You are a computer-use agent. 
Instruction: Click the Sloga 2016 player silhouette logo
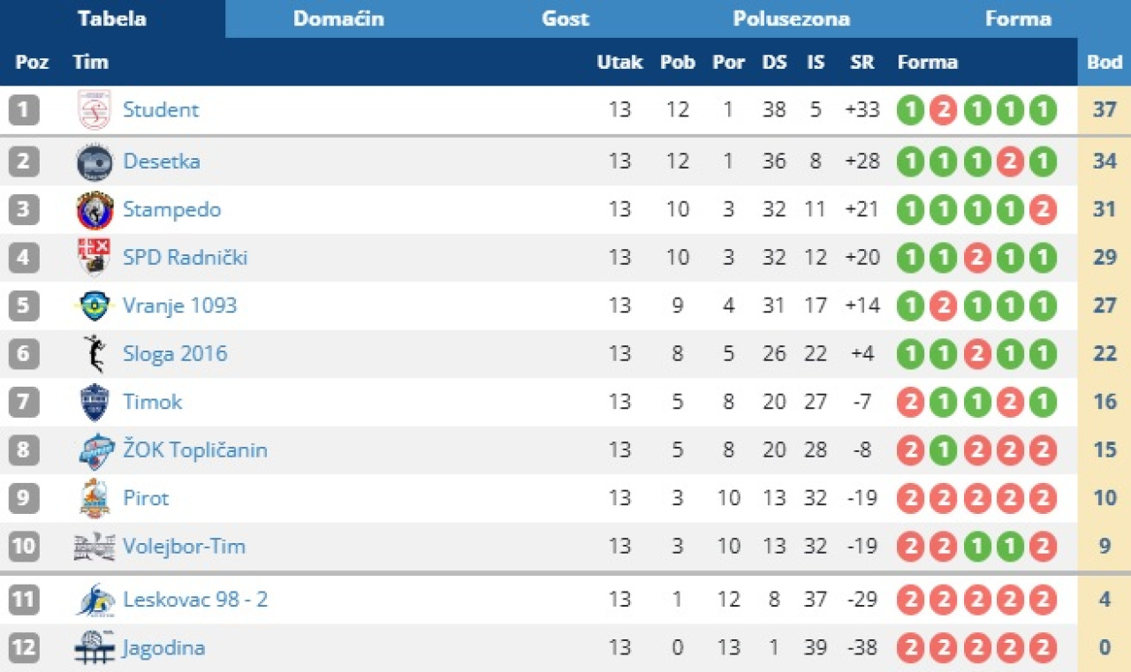94,354
